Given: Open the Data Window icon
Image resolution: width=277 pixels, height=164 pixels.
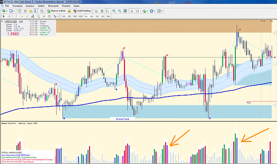Looking at the screenshot, I should [25, 11].
